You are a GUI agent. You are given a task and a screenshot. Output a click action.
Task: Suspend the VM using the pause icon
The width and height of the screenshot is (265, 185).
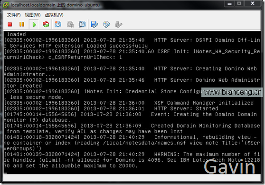(22, 25)
